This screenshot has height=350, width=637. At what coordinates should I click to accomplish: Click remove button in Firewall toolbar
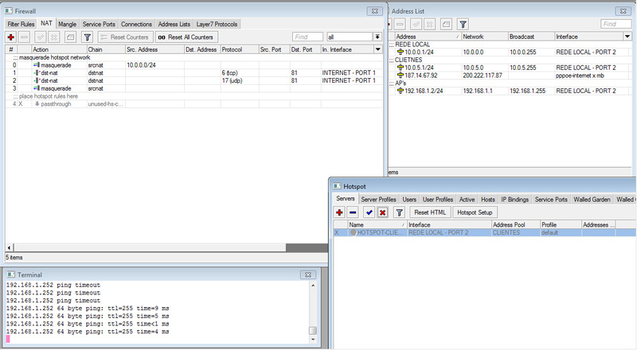tap(25, 37)
